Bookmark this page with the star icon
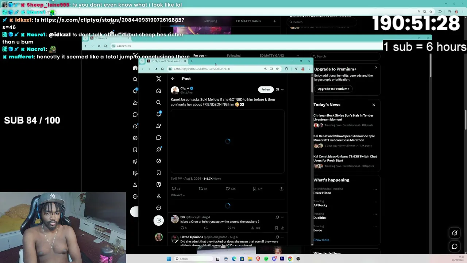Viewport: 467px width, 263px height. [277, 69]
